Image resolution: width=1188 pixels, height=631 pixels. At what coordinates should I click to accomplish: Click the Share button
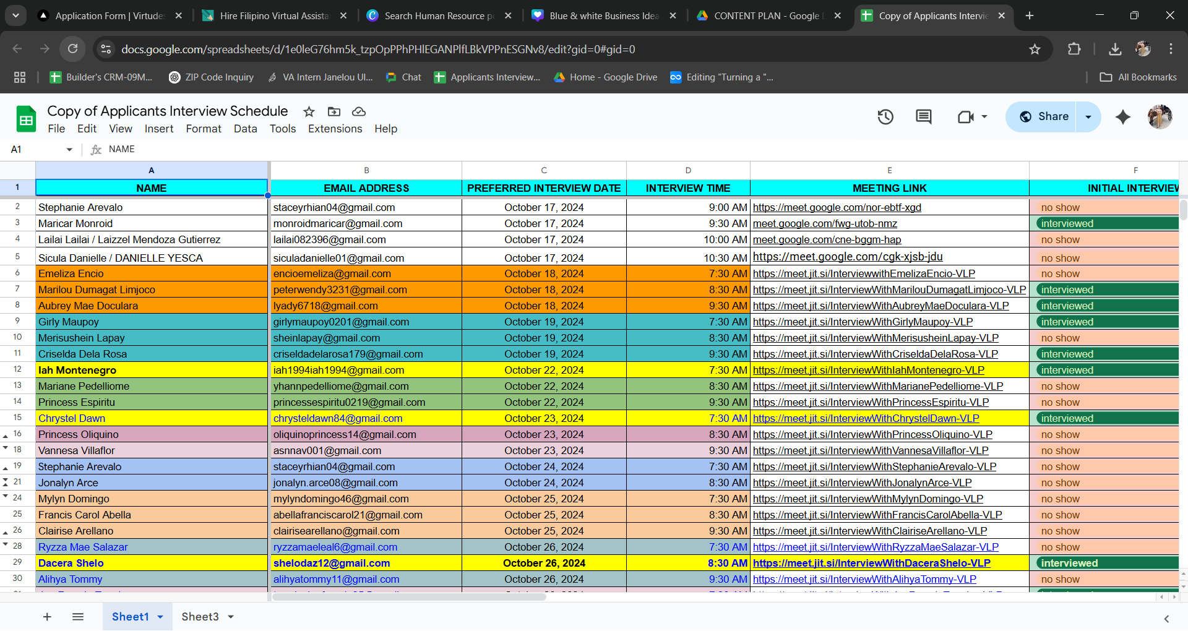tap(1044, 116)
